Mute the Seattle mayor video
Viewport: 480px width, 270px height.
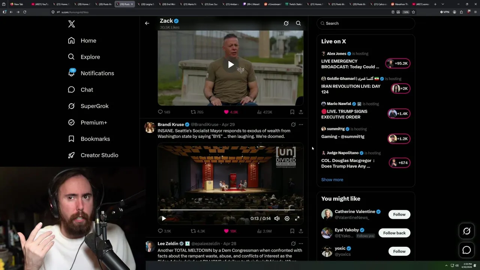click(x=277, y=219)
